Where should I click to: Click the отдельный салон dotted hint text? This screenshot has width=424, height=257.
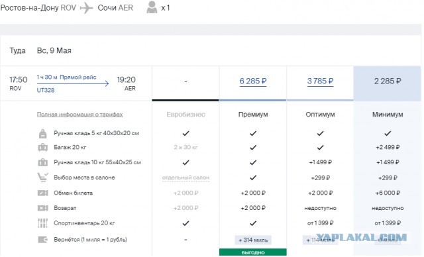185,178
